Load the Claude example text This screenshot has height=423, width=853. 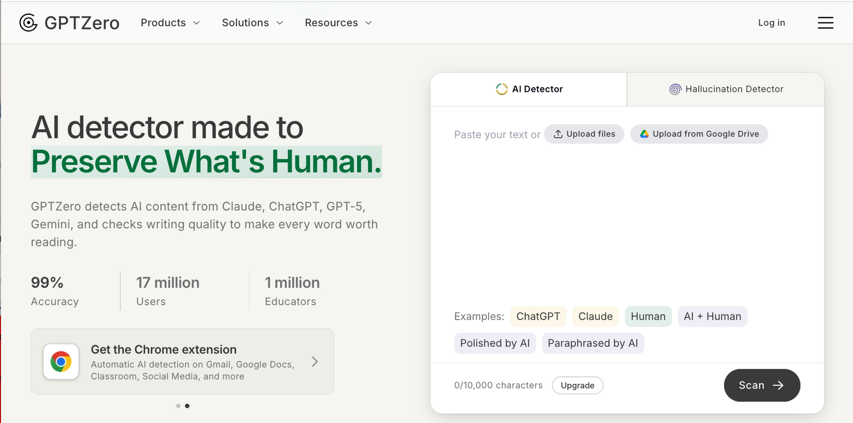(596, 316)
